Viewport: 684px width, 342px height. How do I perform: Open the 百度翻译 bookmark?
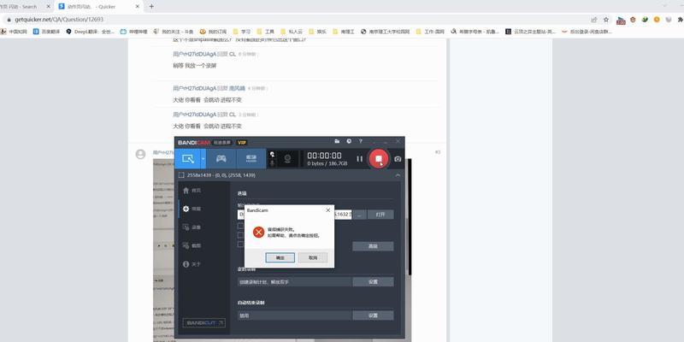[47, 32]
